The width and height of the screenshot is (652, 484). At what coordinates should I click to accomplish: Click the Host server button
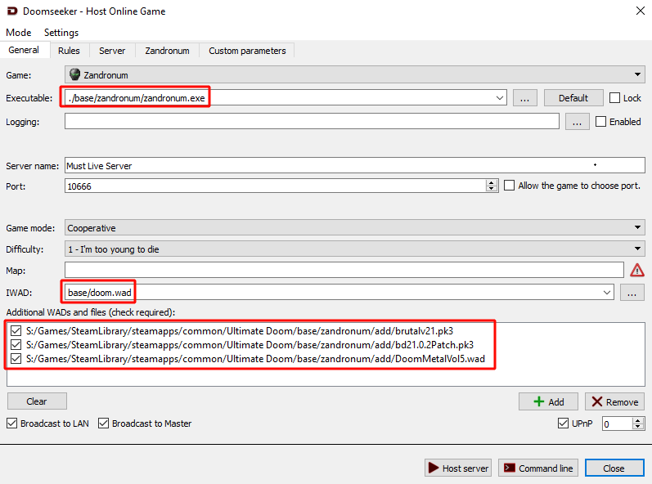[x=458, y=468]
